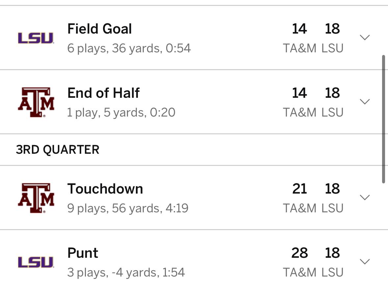The height and width of the screenshot is (292, 388).
Task: Click the "6 plays, 36 yards, 0:54" summary
Action: [x=129, y=48]
